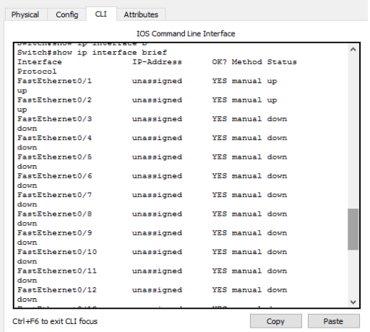Click the Status column header text

pyautogui.click(x=282, y=62)
